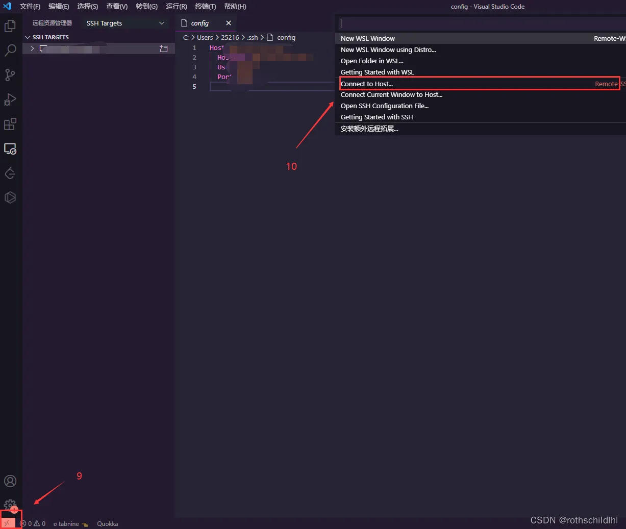Open the 选择(S) menu
The width and height of the screenshot is (626, 529).
click(88, 6)
